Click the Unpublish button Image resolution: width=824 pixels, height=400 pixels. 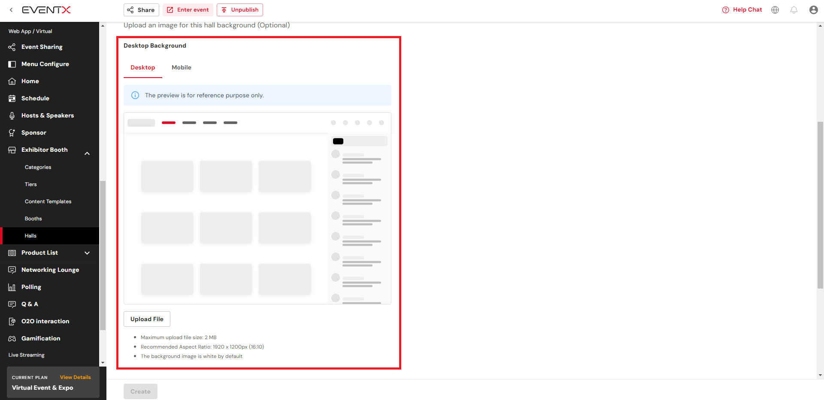click(x=240, y=10)
